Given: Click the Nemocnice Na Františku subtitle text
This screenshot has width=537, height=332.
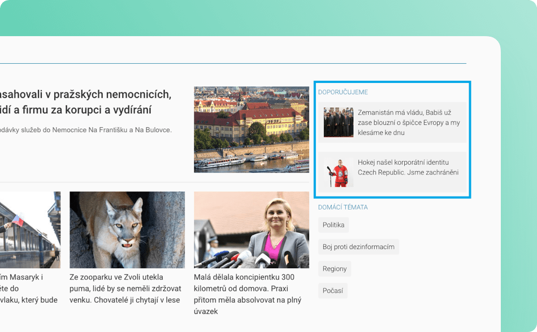Looking at the screenshot, I should click(x=85, y=130).
